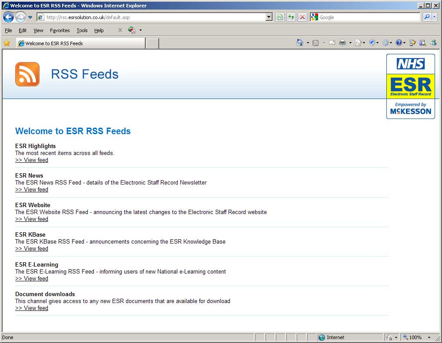
Task: Click the Protected Mode lock icon in status bar
Action: point(389,337)
